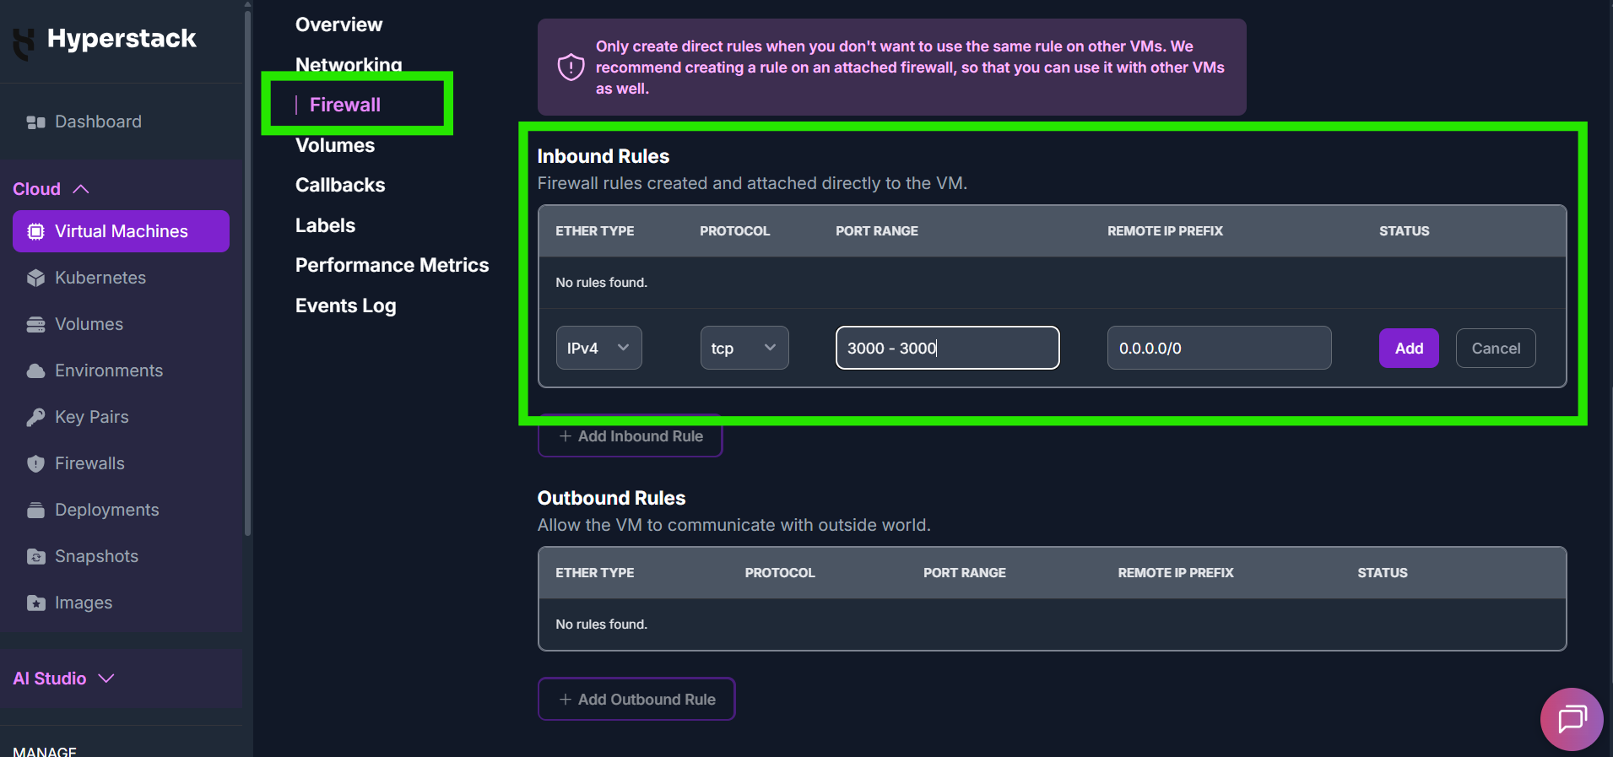This screenshot has width=1613, height=757.
Task: Focus the port range field 3000 - 3000
Action: [947, 348]
